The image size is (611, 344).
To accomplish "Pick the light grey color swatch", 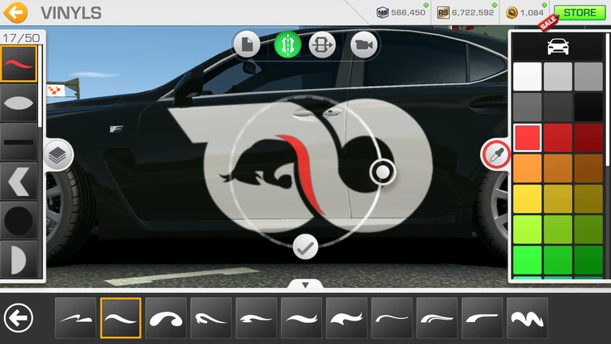I will pyautogui.click(x=558, y=77).
